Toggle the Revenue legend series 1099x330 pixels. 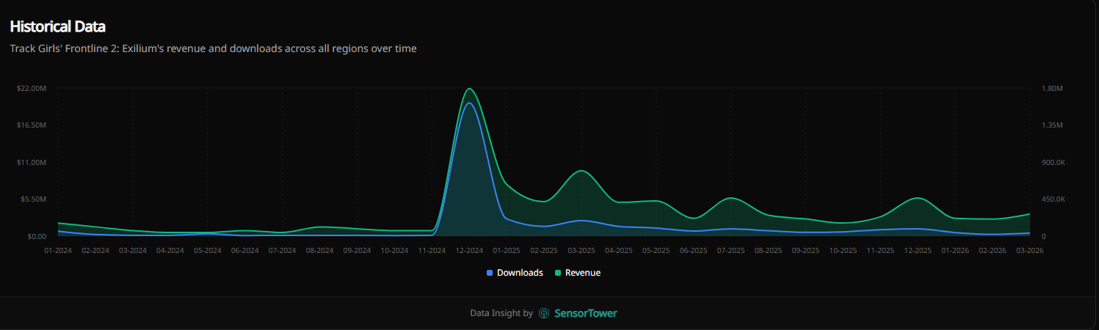[x=577, y=273]
